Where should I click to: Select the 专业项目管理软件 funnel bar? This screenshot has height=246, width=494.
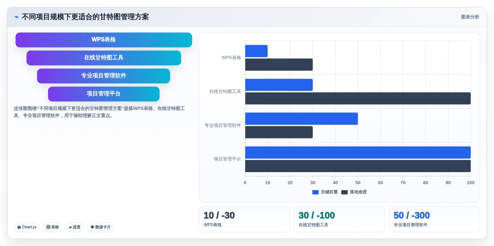coord(104,76)
